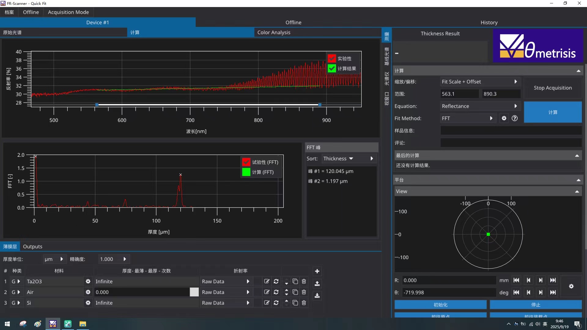Viewport: 587px width, 330px height.
Task: Open Fit Scale + Offset dropdown
Action: coord(479,82)
